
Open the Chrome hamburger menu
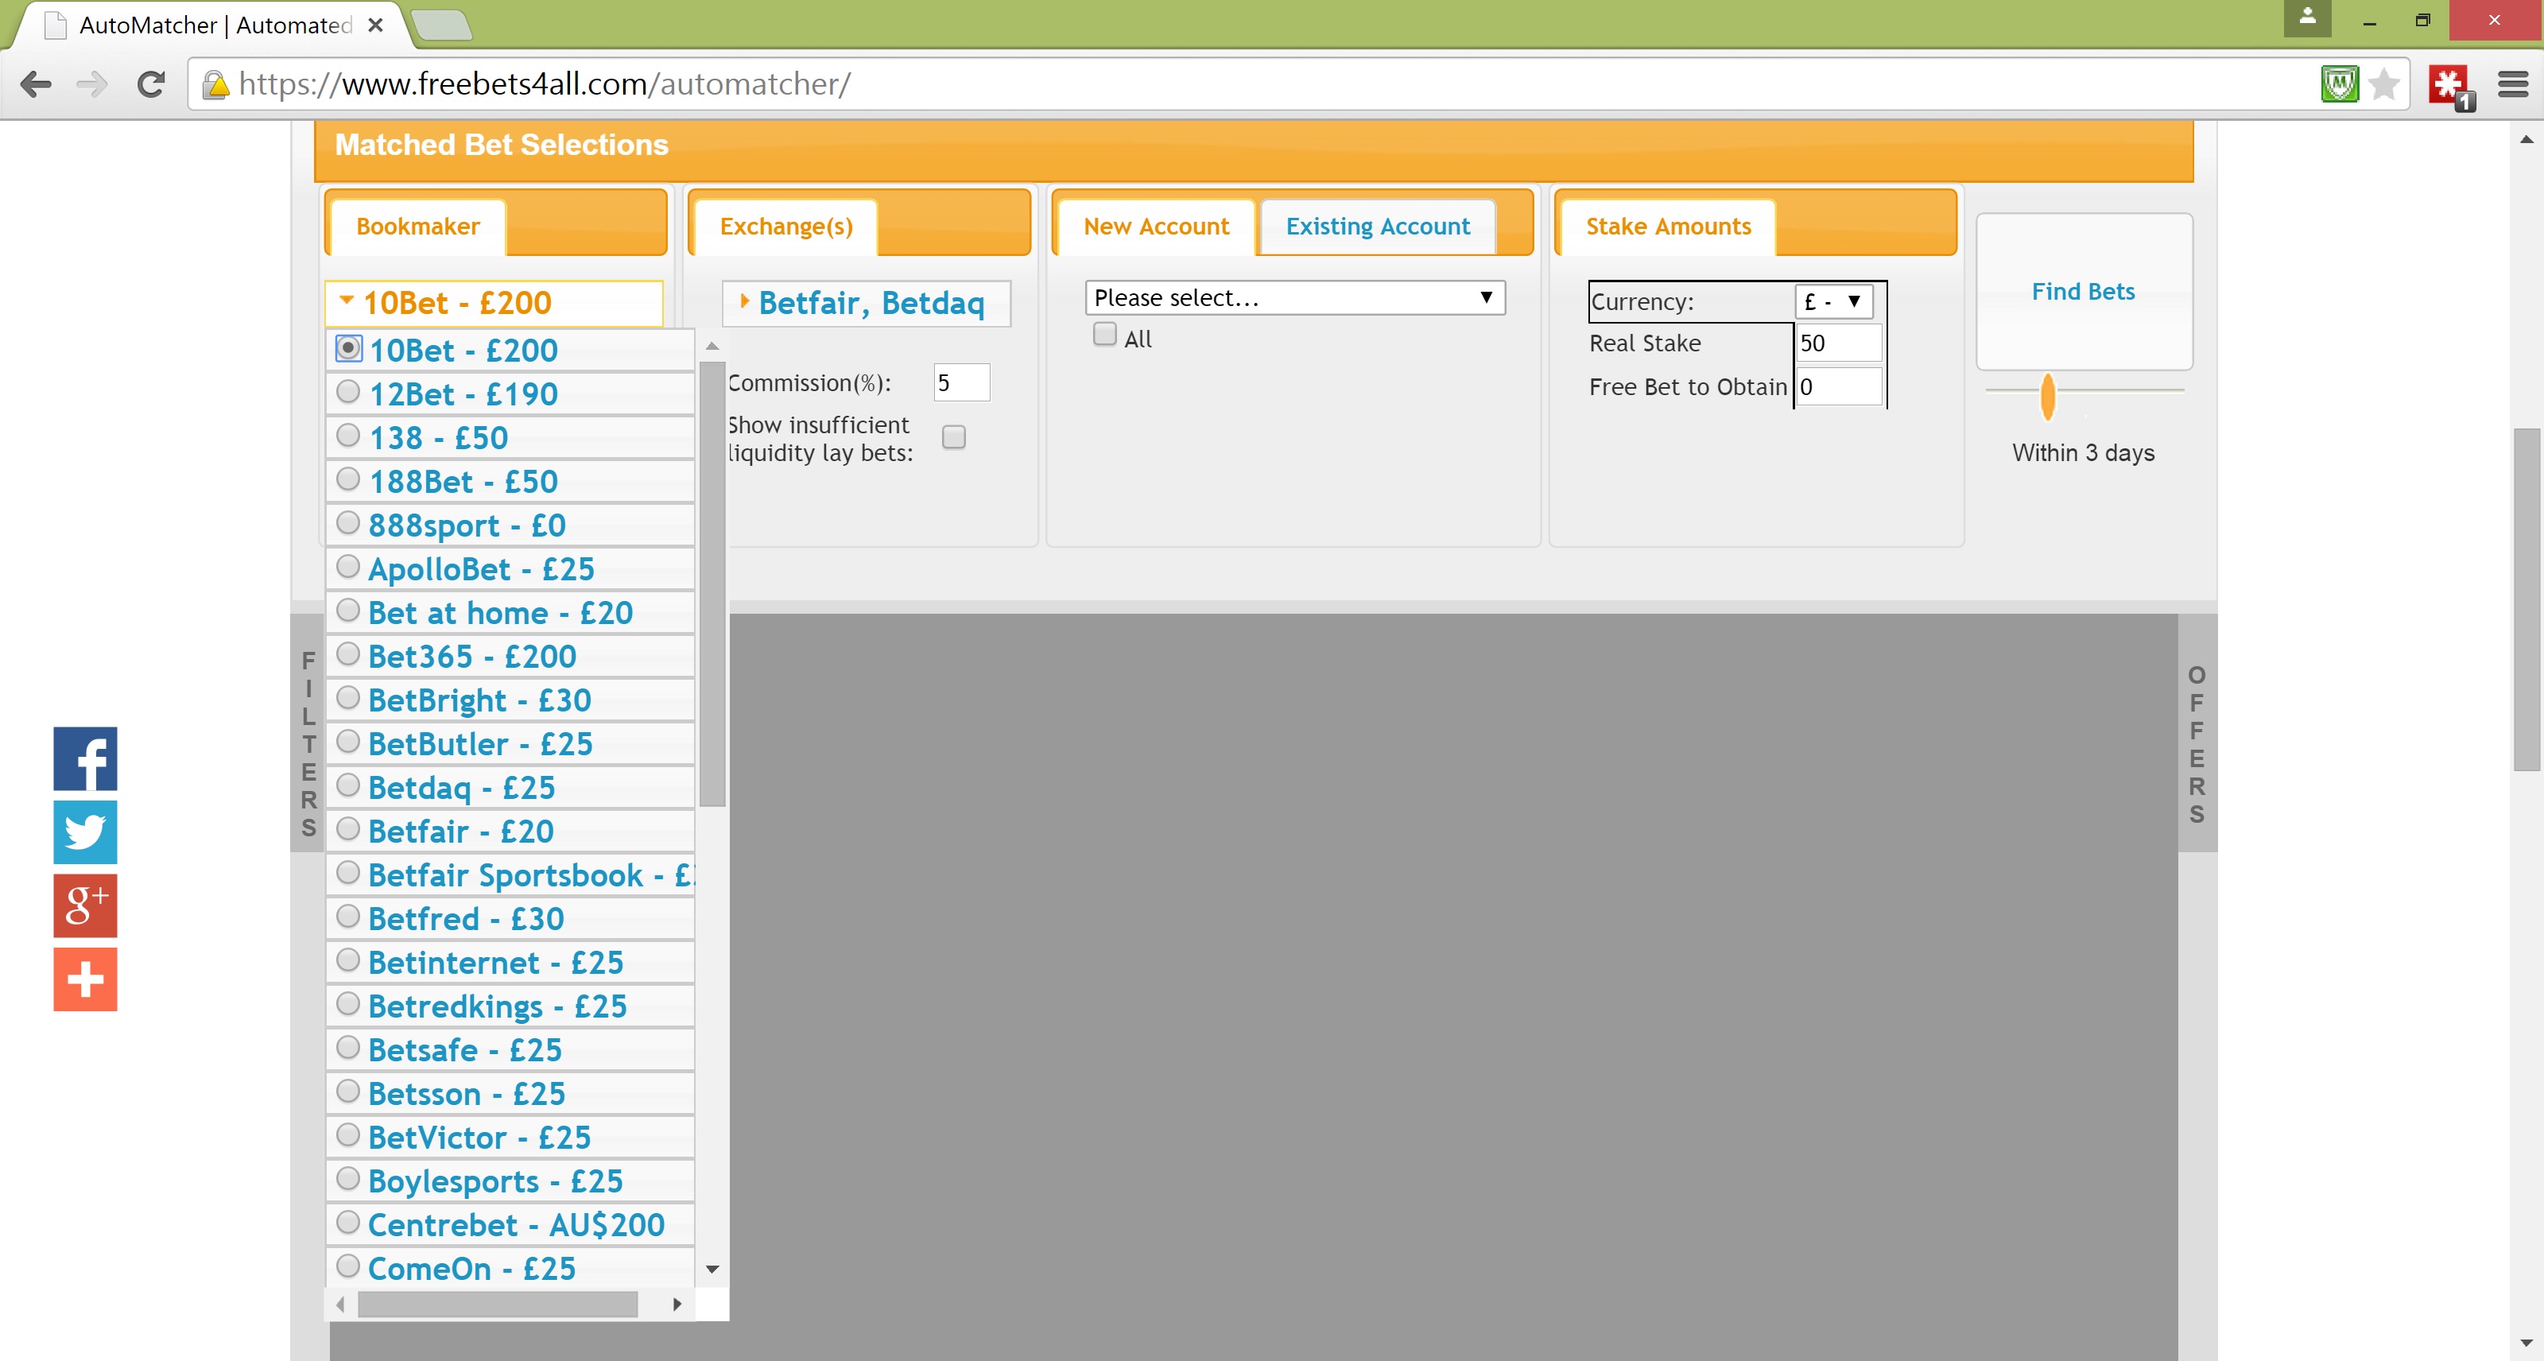(2512, 84)
